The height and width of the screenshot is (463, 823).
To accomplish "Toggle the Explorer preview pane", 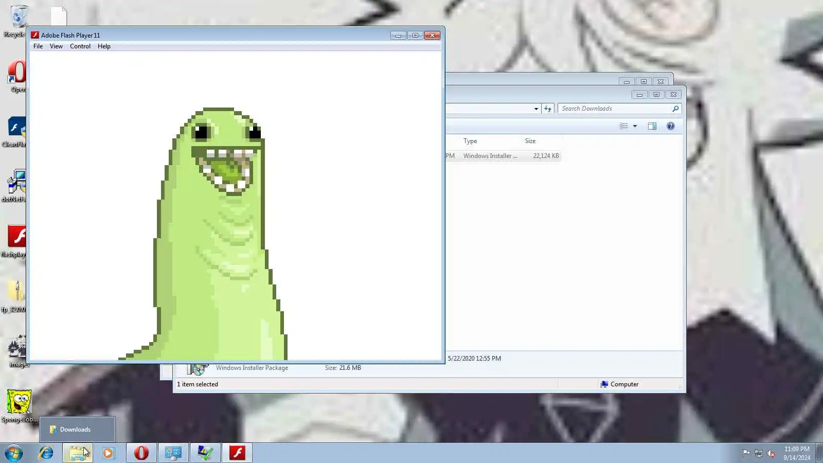I will [x=652, y=126].
